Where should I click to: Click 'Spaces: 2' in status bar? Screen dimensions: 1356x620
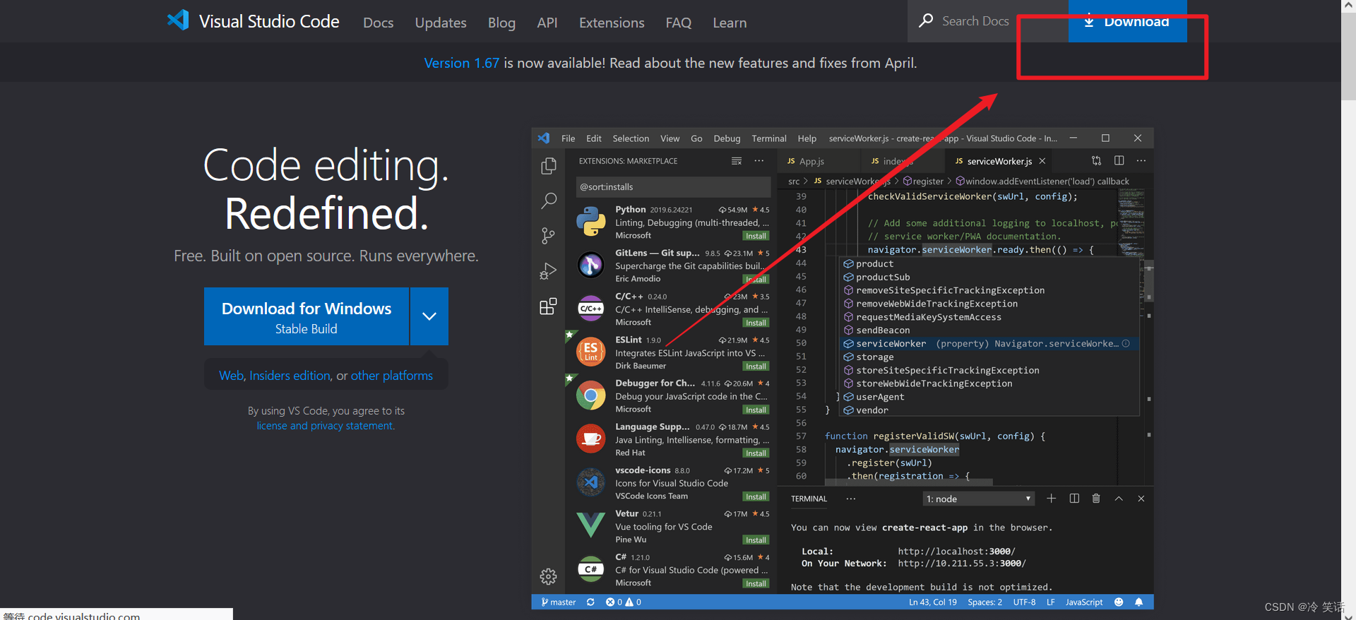tap(985, 602)
